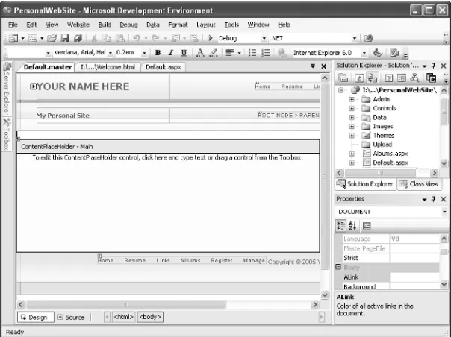The height and width of the screenshot is (337, 451).
Task: Click the Save icon in the toolbar
Action: tap(65, 38)
